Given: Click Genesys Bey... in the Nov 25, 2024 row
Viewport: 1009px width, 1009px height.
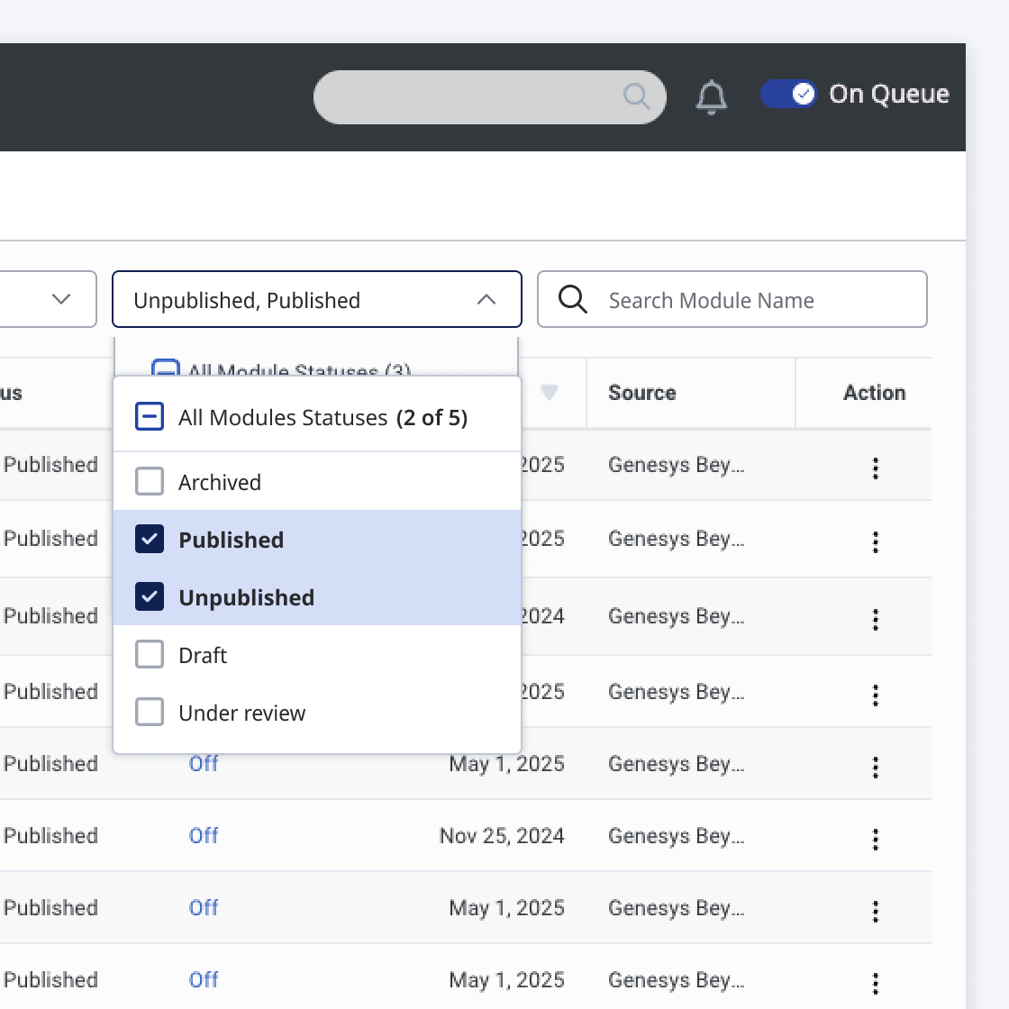Looking at the screenshot, I should 677,835.
